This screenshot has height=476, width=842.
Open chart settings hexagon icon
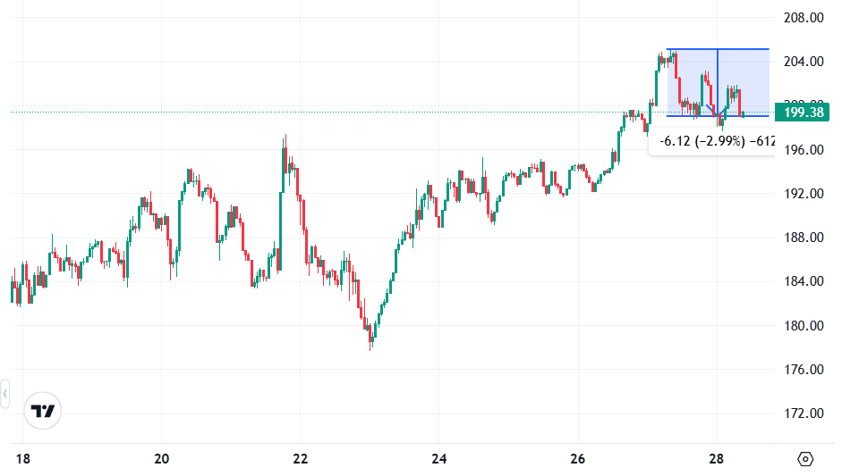tap(805, 459)
